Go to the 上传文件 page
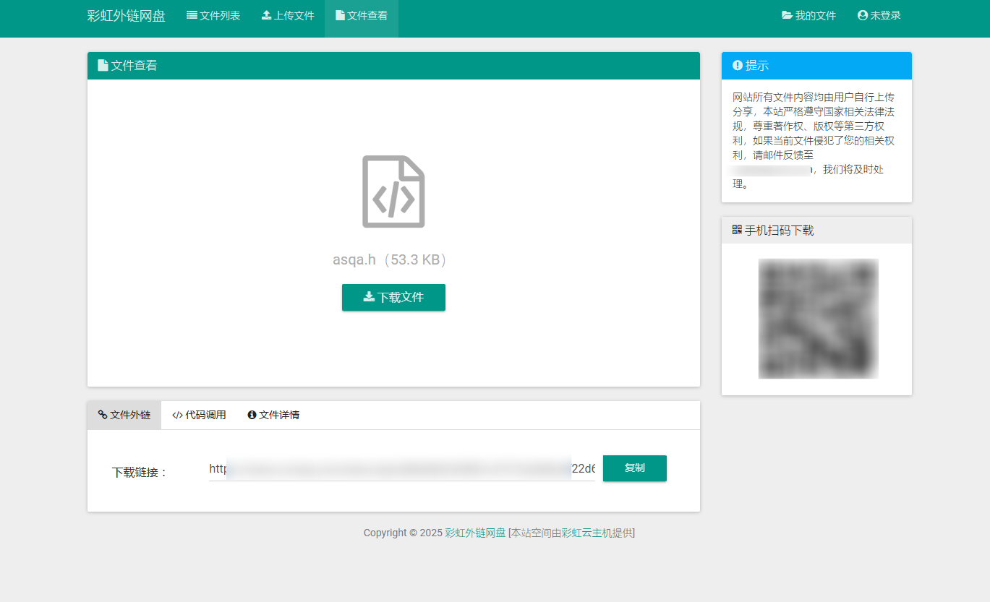990x602 pixels. (x=288, y=16)
